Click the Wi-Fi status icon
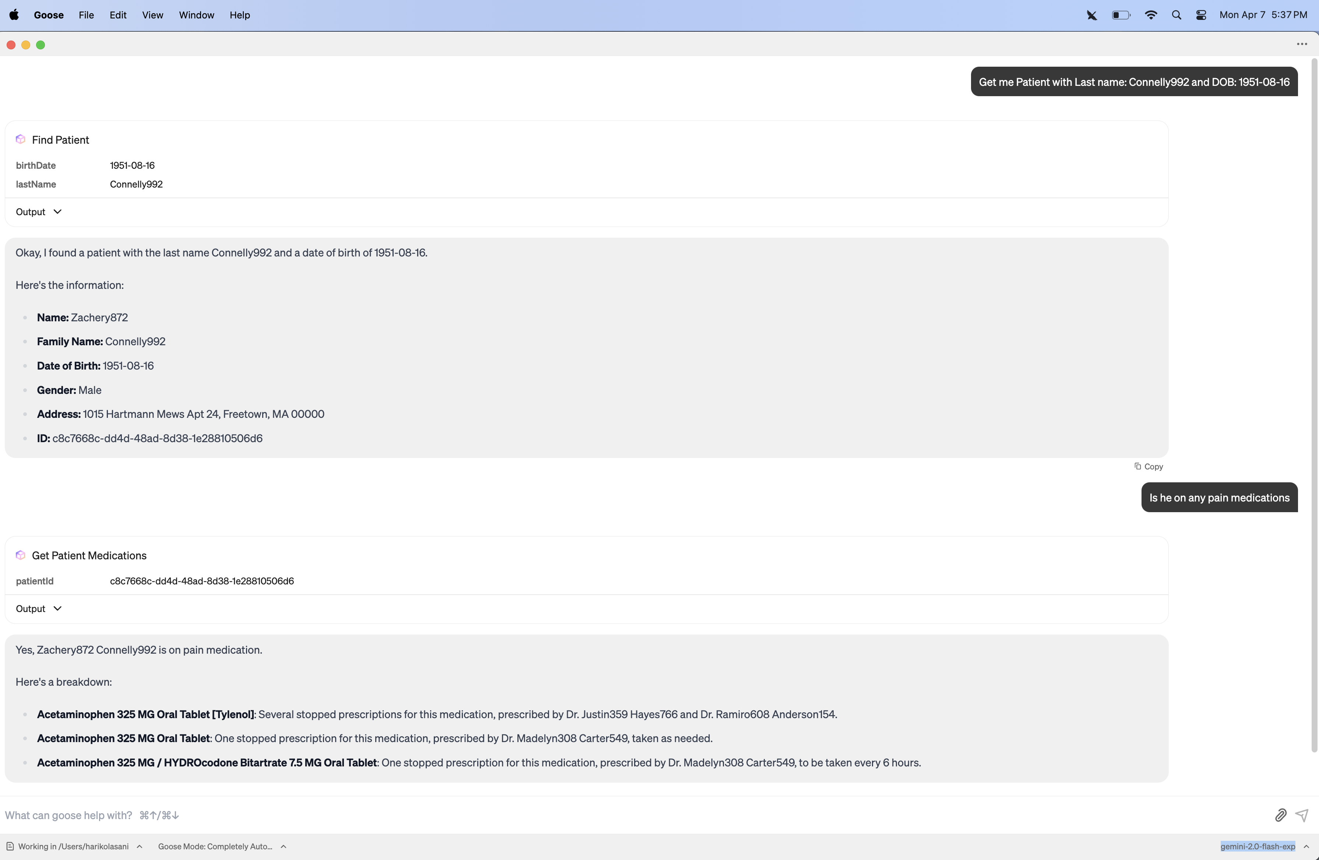 coord(1150,15)
